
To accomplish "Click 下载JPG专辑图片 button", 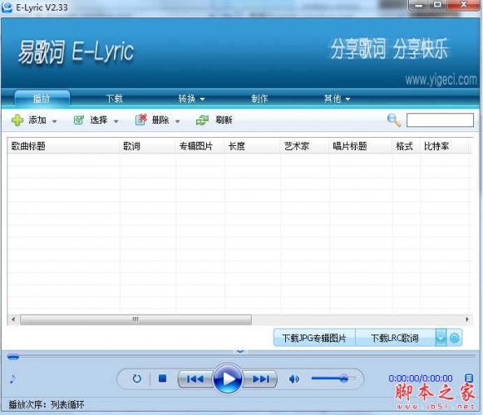I will pos(314,338).
